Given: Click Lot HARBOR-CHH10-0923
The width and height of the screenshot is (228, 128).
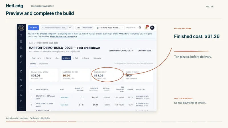Looking at the screenshot, I should point(121,51).
